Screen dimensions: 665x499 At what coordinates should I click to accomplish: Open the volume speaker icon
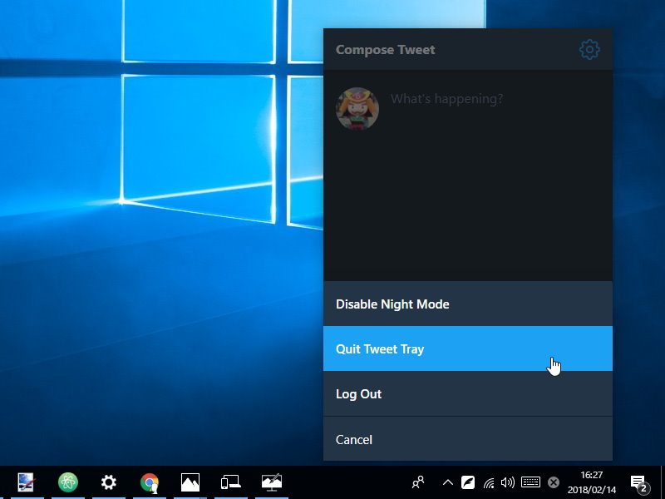(x=508, y=482)
